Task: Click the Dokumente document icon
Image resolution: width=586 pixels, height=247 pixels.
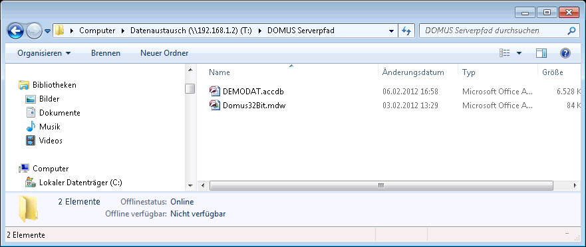Action: pos(31,112)
